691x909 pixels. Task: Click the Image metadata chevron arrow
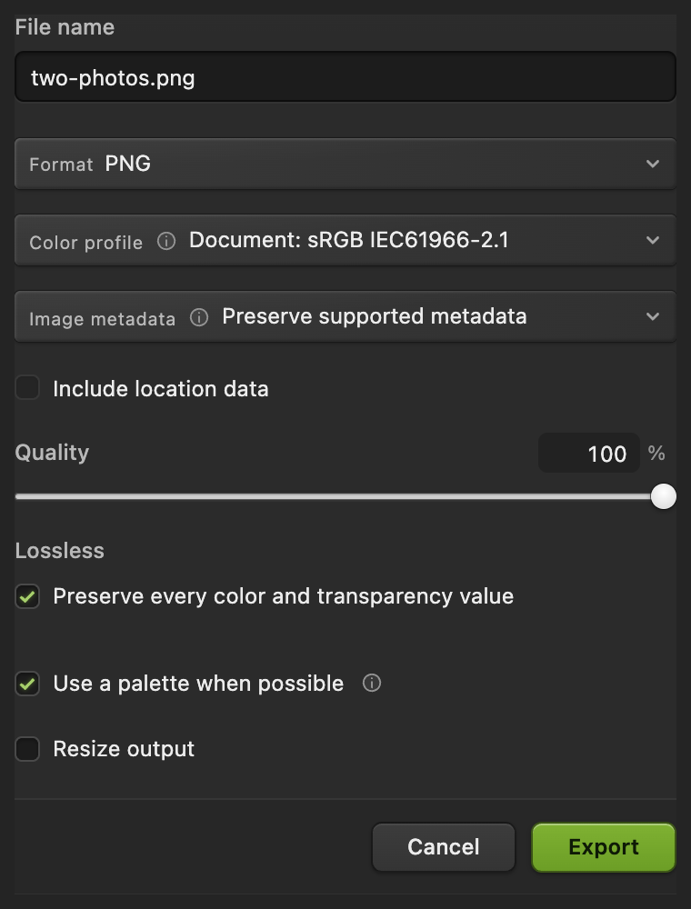point(653,316)
